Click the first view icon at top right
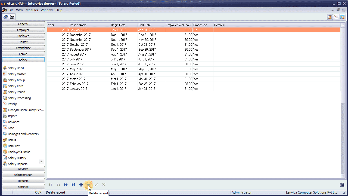This screenshot has width=348, height=196. [330, 17]
